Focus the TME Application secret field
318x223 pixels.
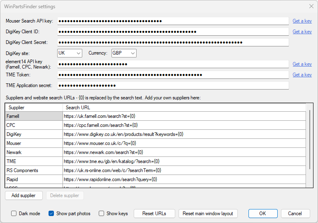(x=173, y=85)
